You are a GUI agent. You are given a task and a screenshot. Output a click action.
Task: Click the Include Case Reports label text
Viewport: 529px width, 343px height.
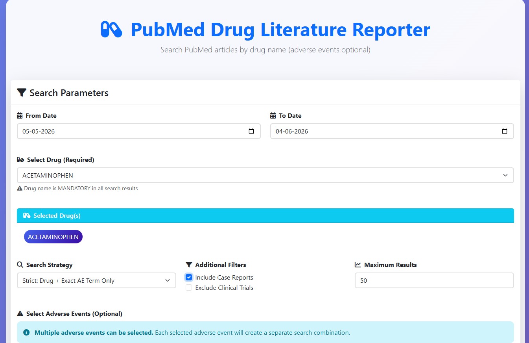click(224, 277)
